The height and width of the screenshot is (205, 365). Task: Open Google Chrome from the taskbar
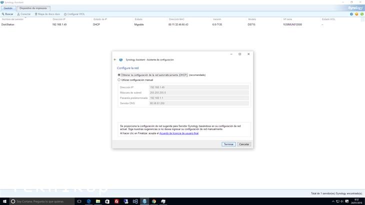[153, 201]
